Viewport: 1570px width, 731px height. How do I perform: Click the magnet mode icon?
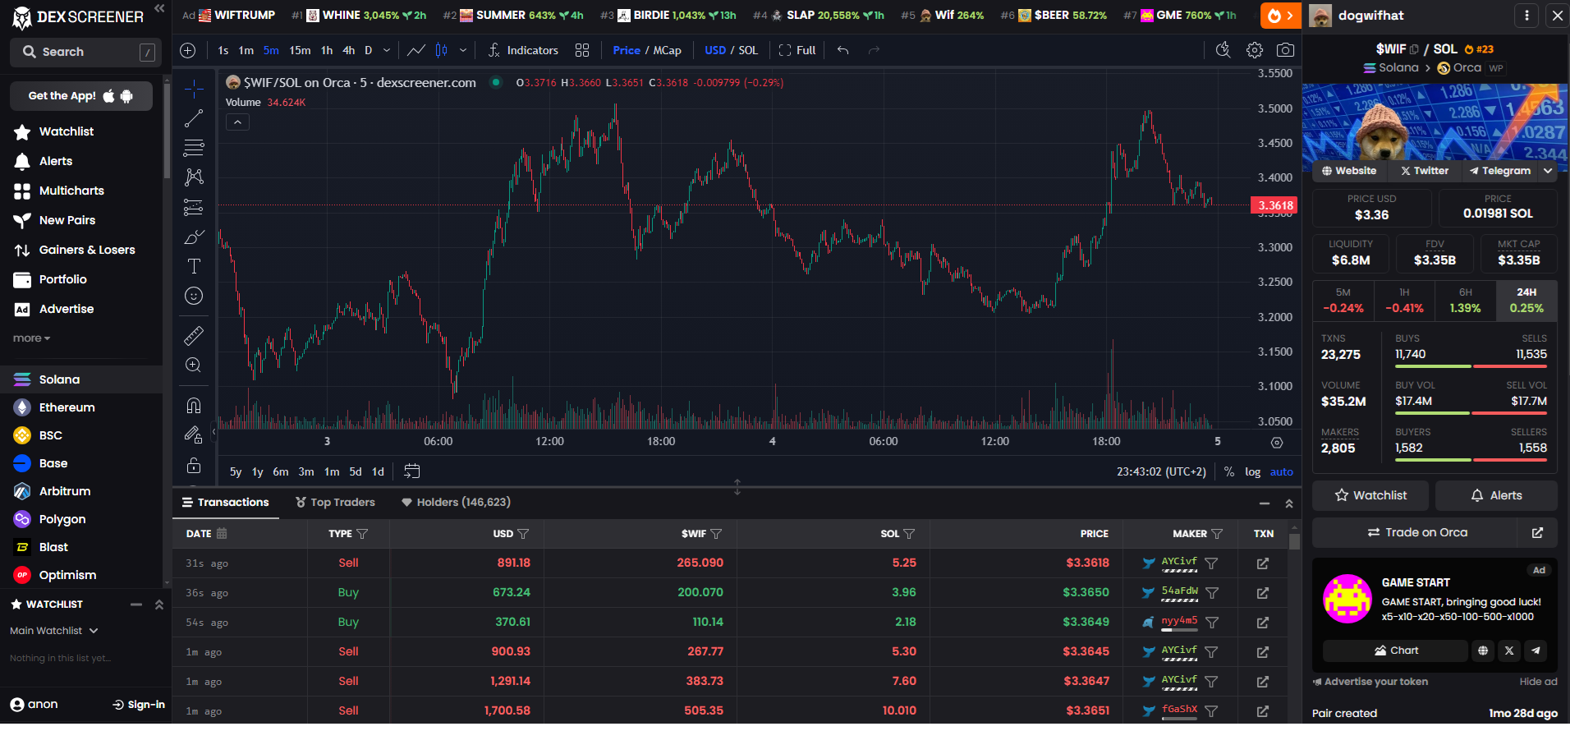[194, 406]
